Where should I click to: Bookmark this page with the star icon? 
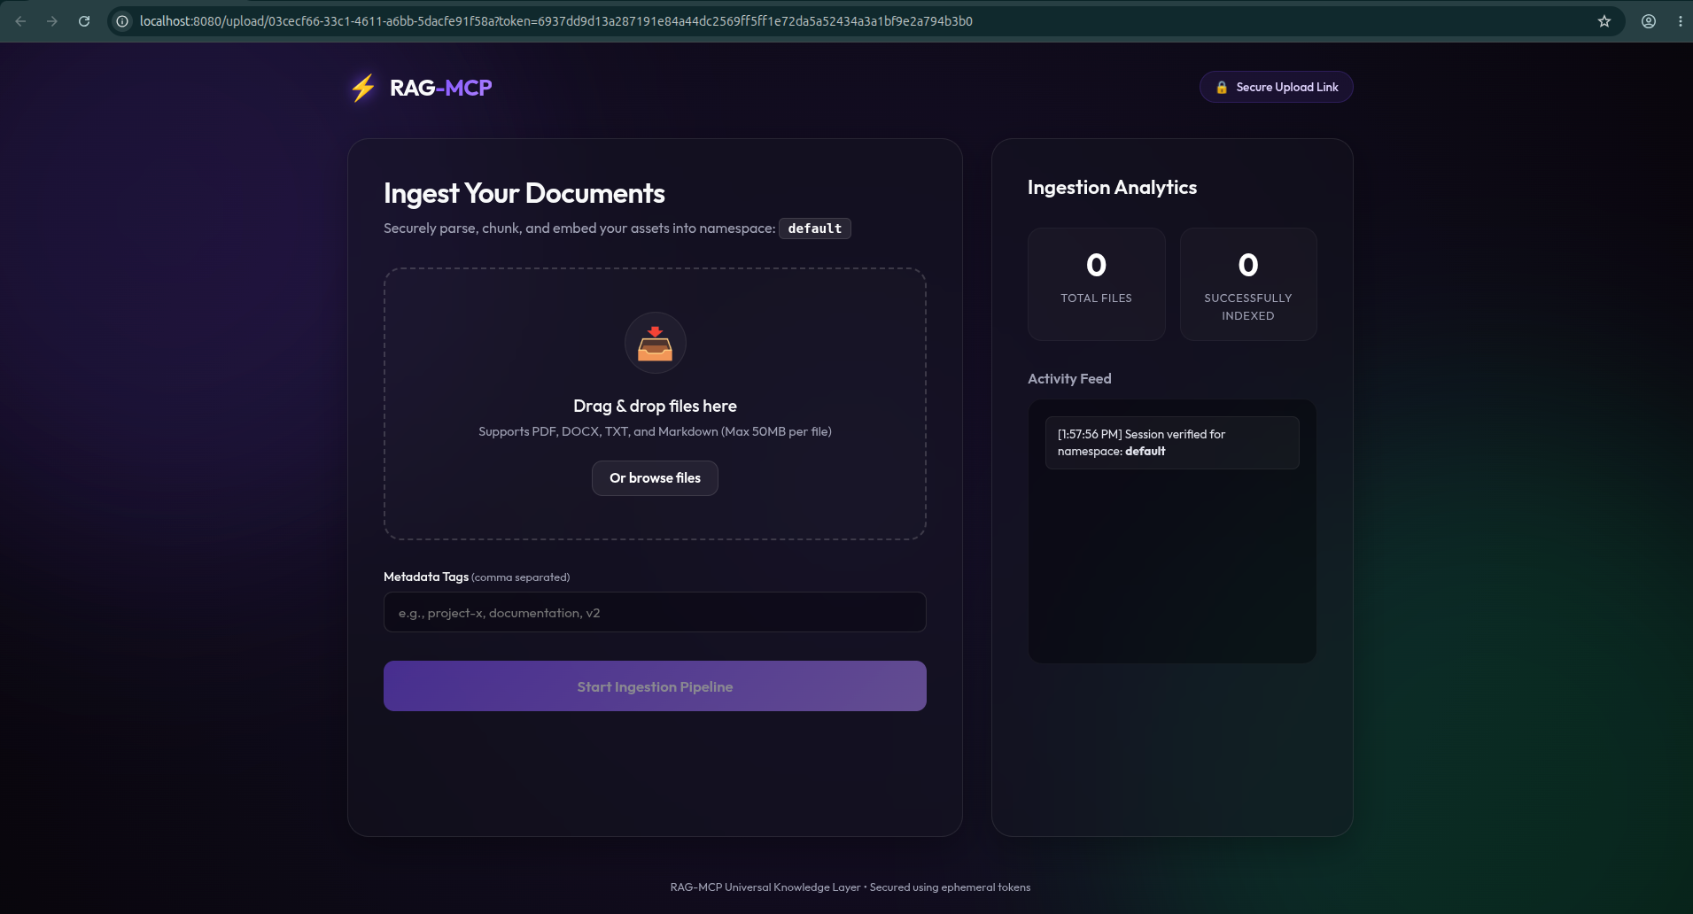pyautogui.click(x=1604, y=21)
